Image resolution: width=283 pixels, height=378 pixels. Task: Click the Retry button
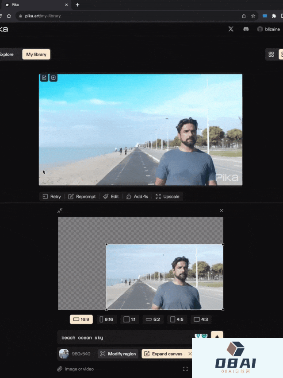pos(52,196)
